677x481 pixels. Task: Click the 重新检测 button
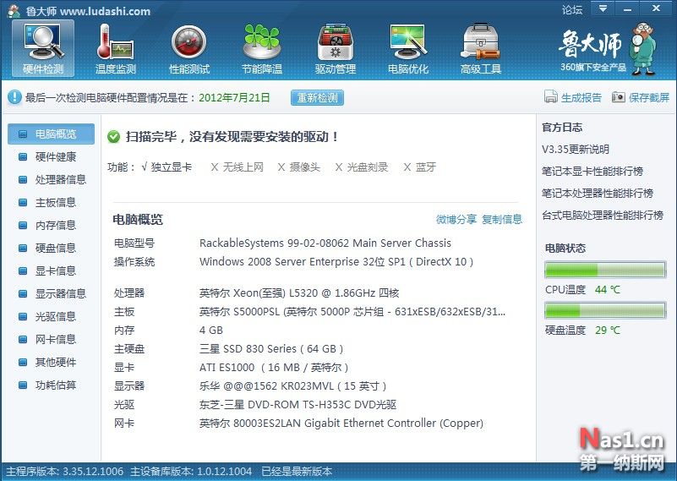click(317, 97)
